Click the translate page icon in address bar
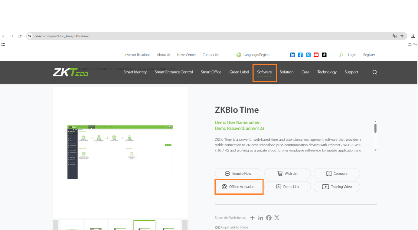The image size is (418, 230). click(394, 36)
